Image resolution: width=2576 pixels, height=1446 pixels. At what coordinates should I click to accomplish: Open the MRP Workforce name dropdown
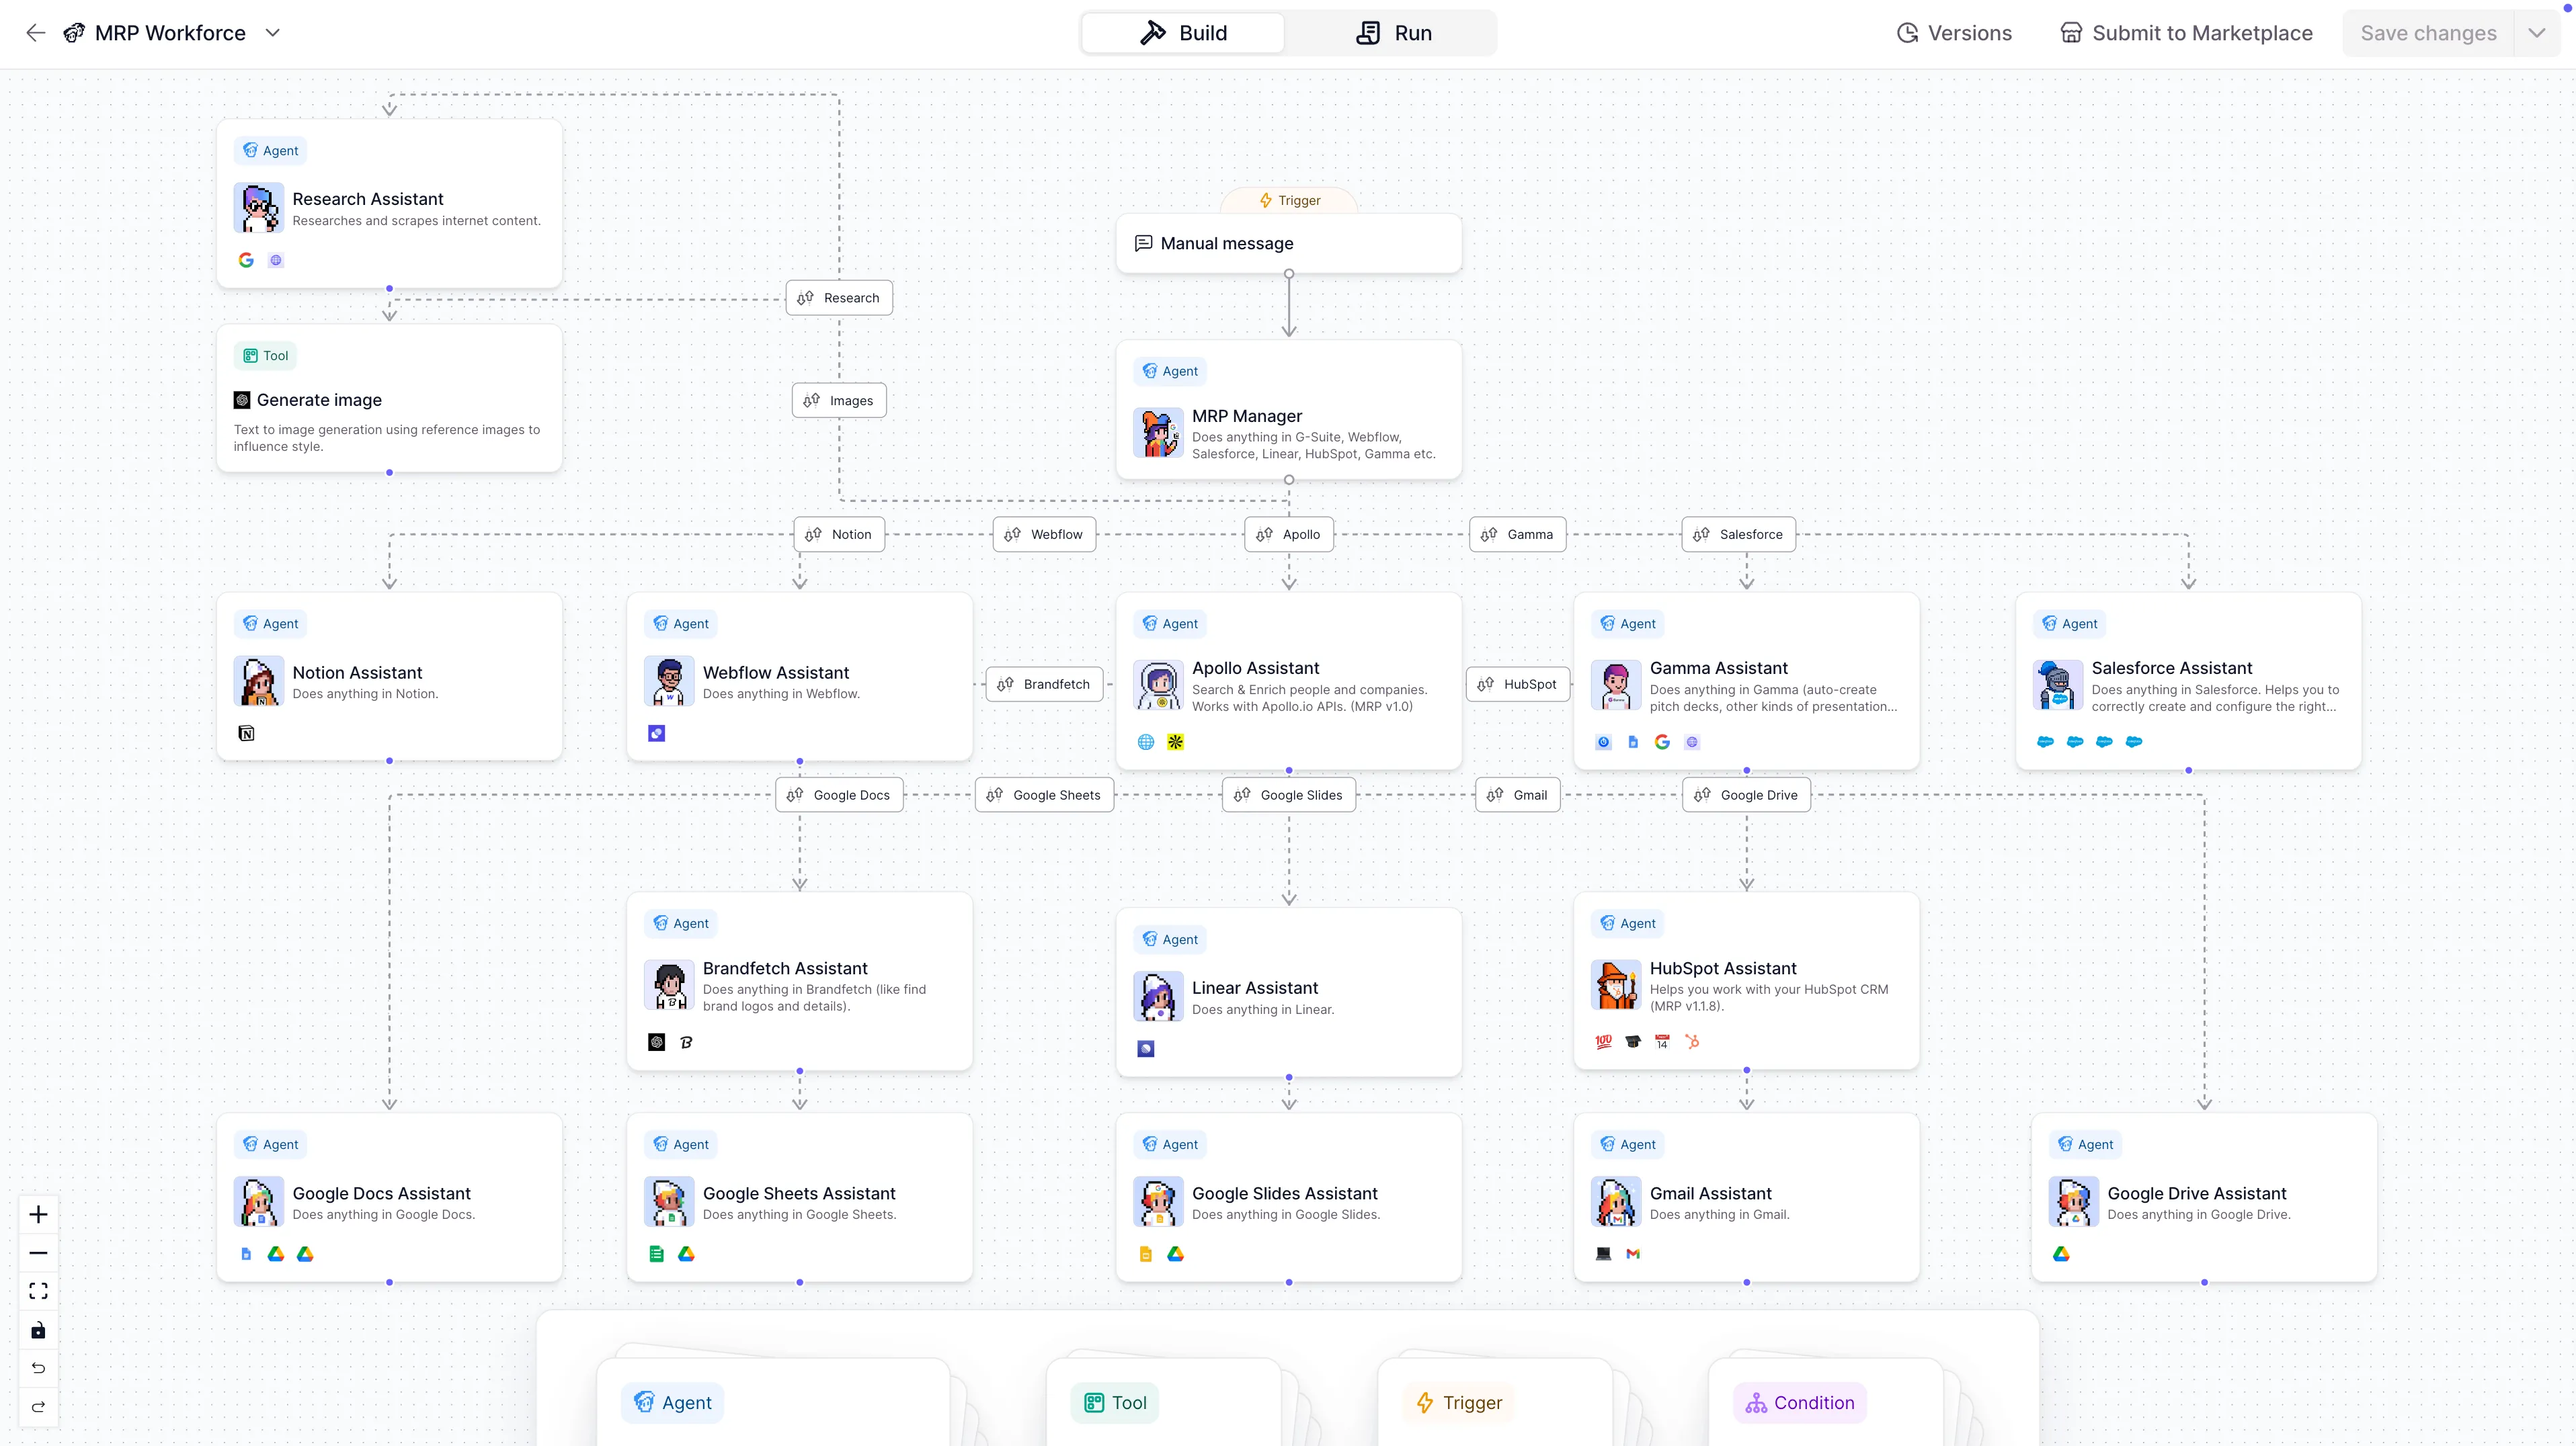(273, 33)
